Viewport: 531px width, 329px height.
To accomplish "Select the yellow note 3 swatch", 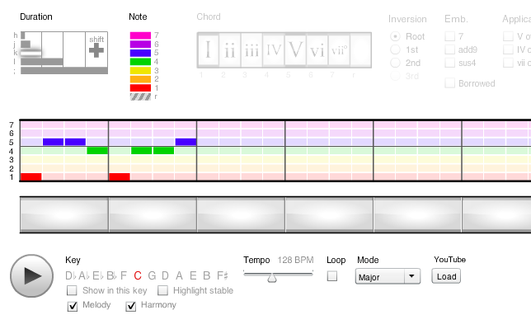I will pos(140,70).
